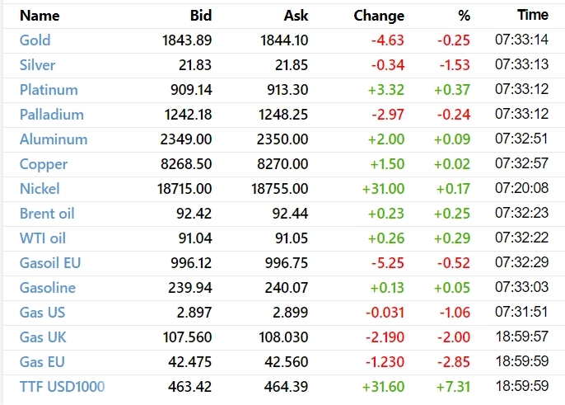Open the TTF USD1000 link
This screenshot has width=565, height=405.
coord(62,387)
